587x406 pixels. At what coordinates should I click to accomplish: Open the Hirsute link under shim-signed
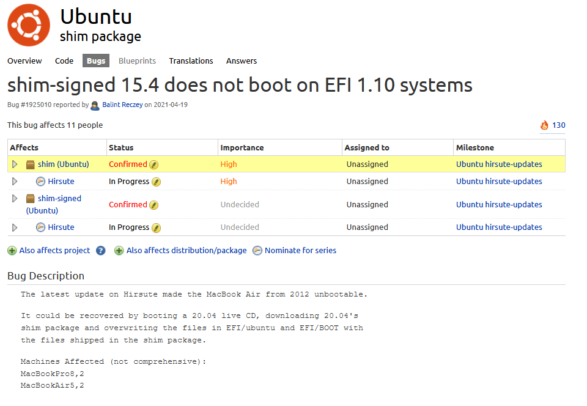click(x=61, y=227)
